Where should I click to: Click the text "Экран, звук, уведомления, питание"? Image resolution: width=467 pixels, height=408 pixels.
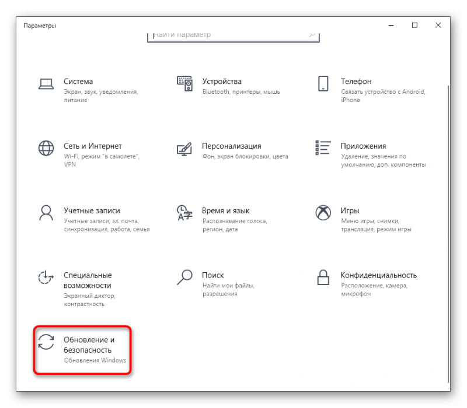[x=101, y=96]
